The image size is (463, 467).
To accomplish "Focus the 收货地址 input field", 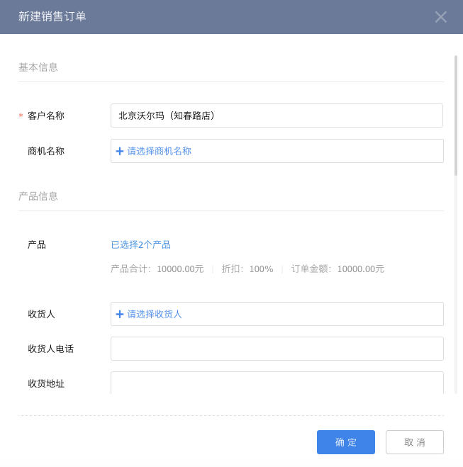I will (x=277, y=383).
